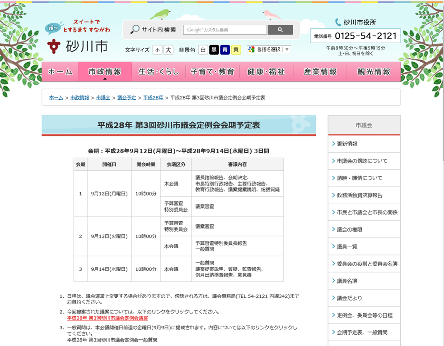444x346 pixels.
Task: Click the Sunagawa city emblem logo
Action: (54, 46)
